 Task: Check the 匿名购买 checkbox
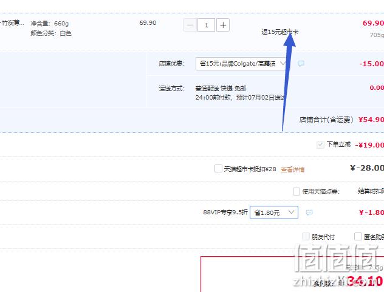(x=358, y=236)
